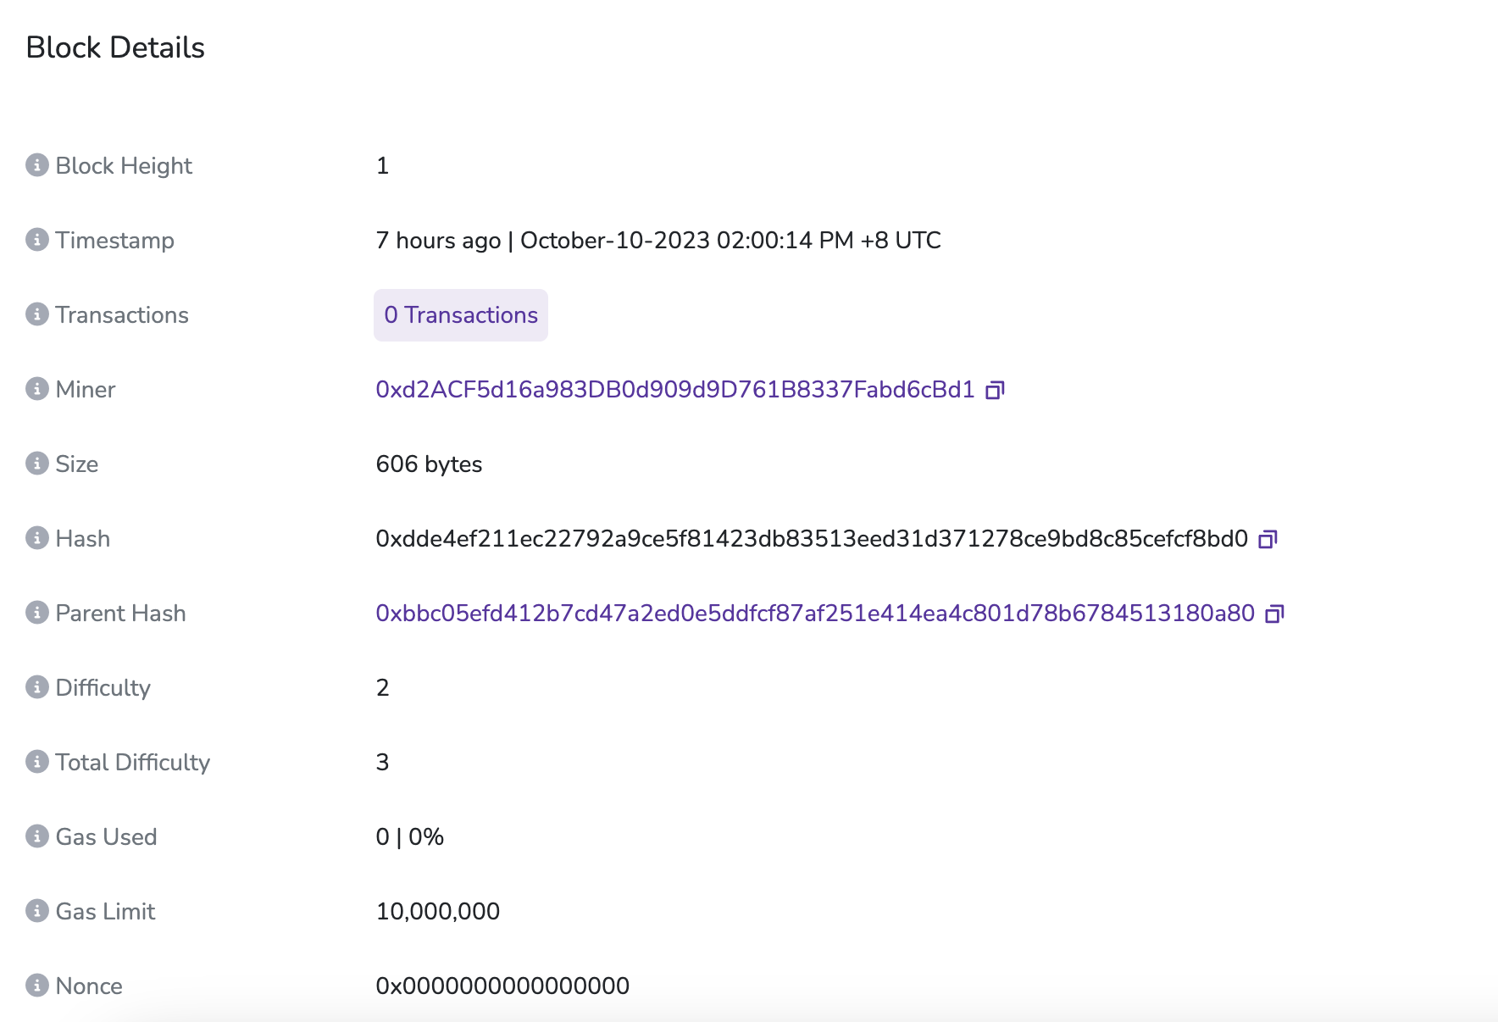Open the 0 Transactions badge
The height and width of the screenshot is (1022, 1498).
point(461,315)
